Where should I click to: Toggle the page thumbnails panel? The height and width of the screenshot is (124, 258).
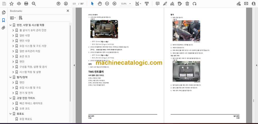3,13
